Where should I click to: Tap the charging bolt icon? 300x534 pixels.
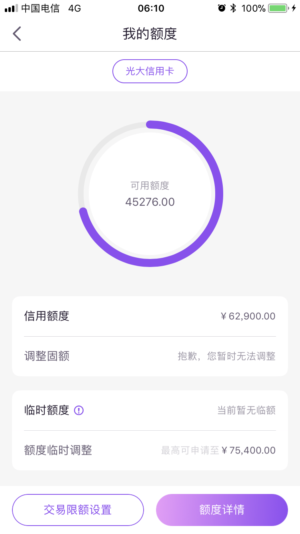pos(294,8)
